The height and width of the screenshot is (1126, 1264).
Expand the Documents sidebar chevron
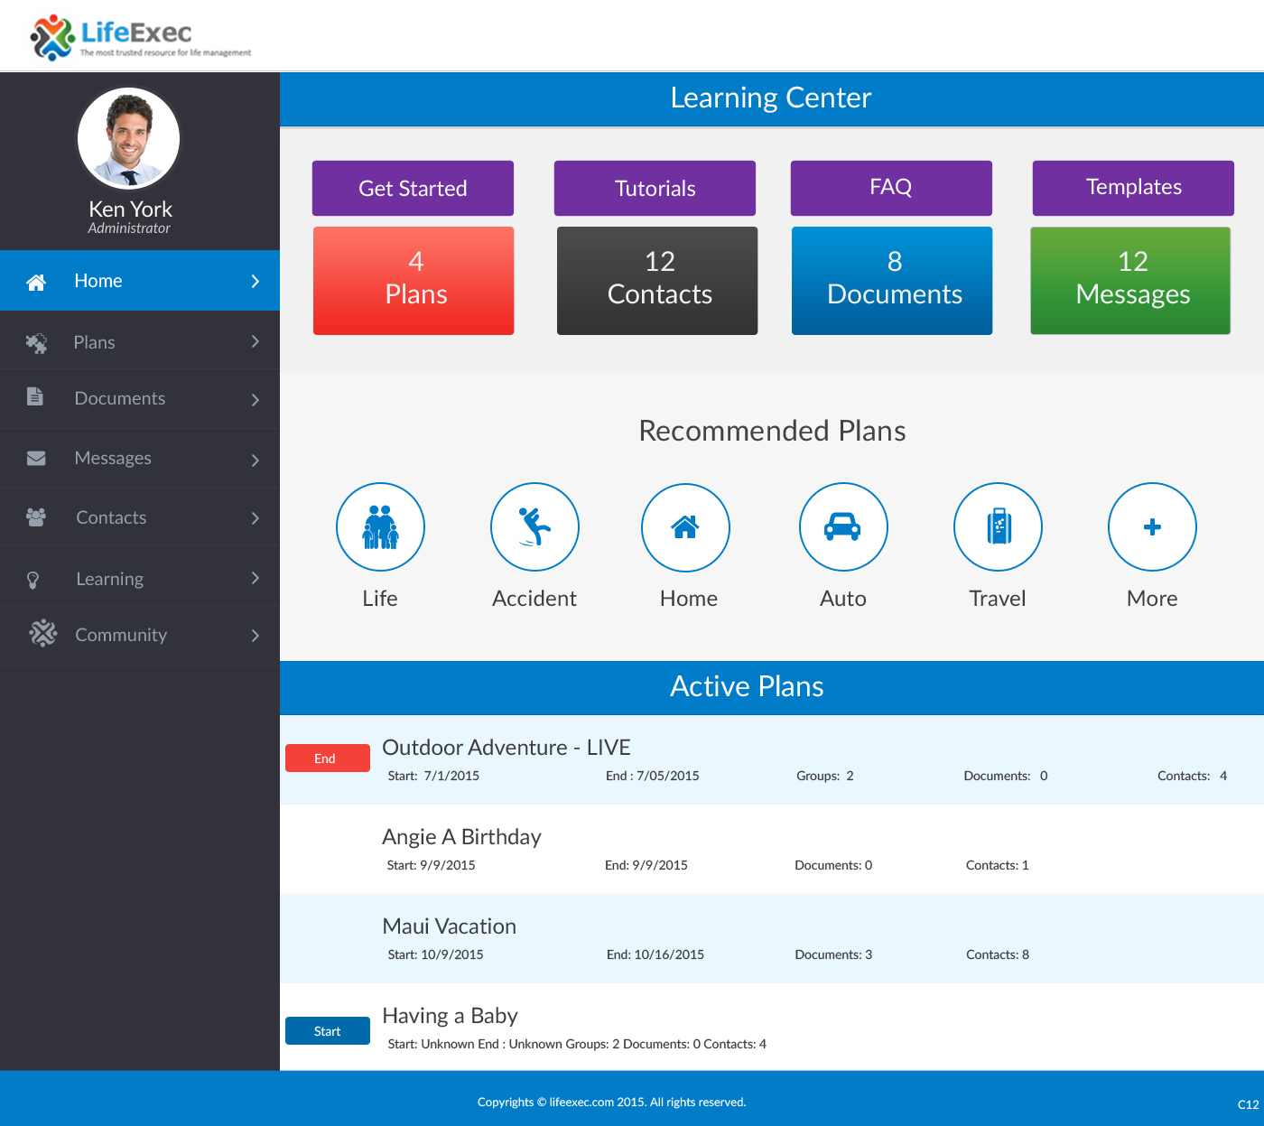pos(256,399)
